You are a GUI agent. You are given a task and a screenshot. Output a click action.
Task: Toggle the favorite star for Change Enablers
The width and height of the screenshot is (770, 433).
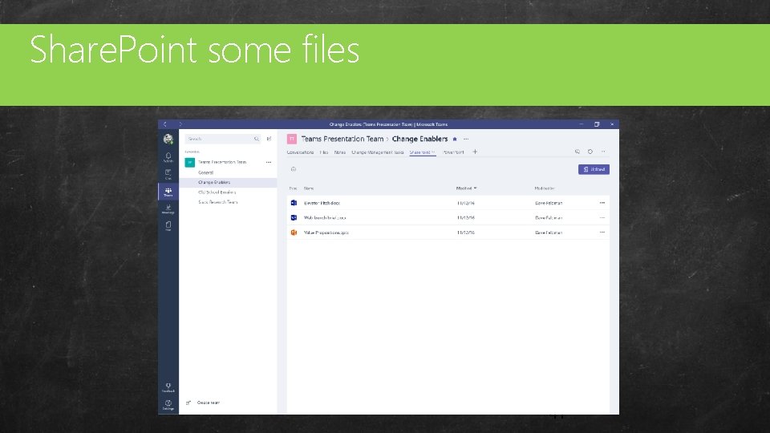tap(455, 139)
